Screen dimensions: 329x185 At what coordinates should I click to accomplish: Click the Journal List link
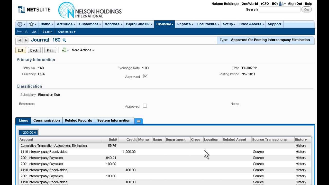coord(34,32)
